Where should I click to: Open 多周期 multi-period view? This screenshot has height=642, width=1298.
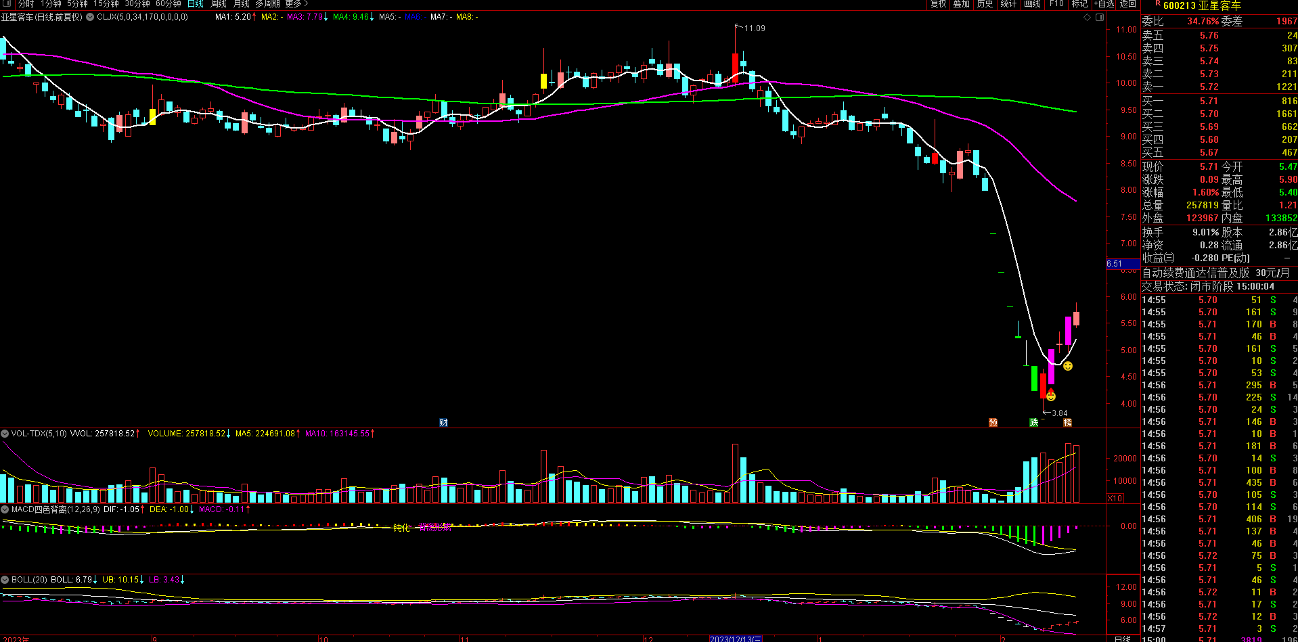tap(267, 4)
